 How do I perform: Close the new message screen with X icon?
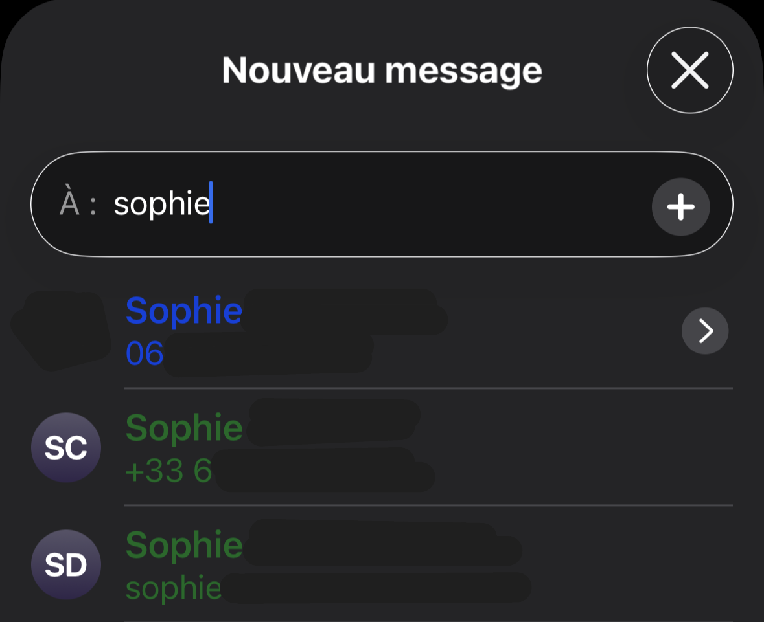[x=689, y=70]
